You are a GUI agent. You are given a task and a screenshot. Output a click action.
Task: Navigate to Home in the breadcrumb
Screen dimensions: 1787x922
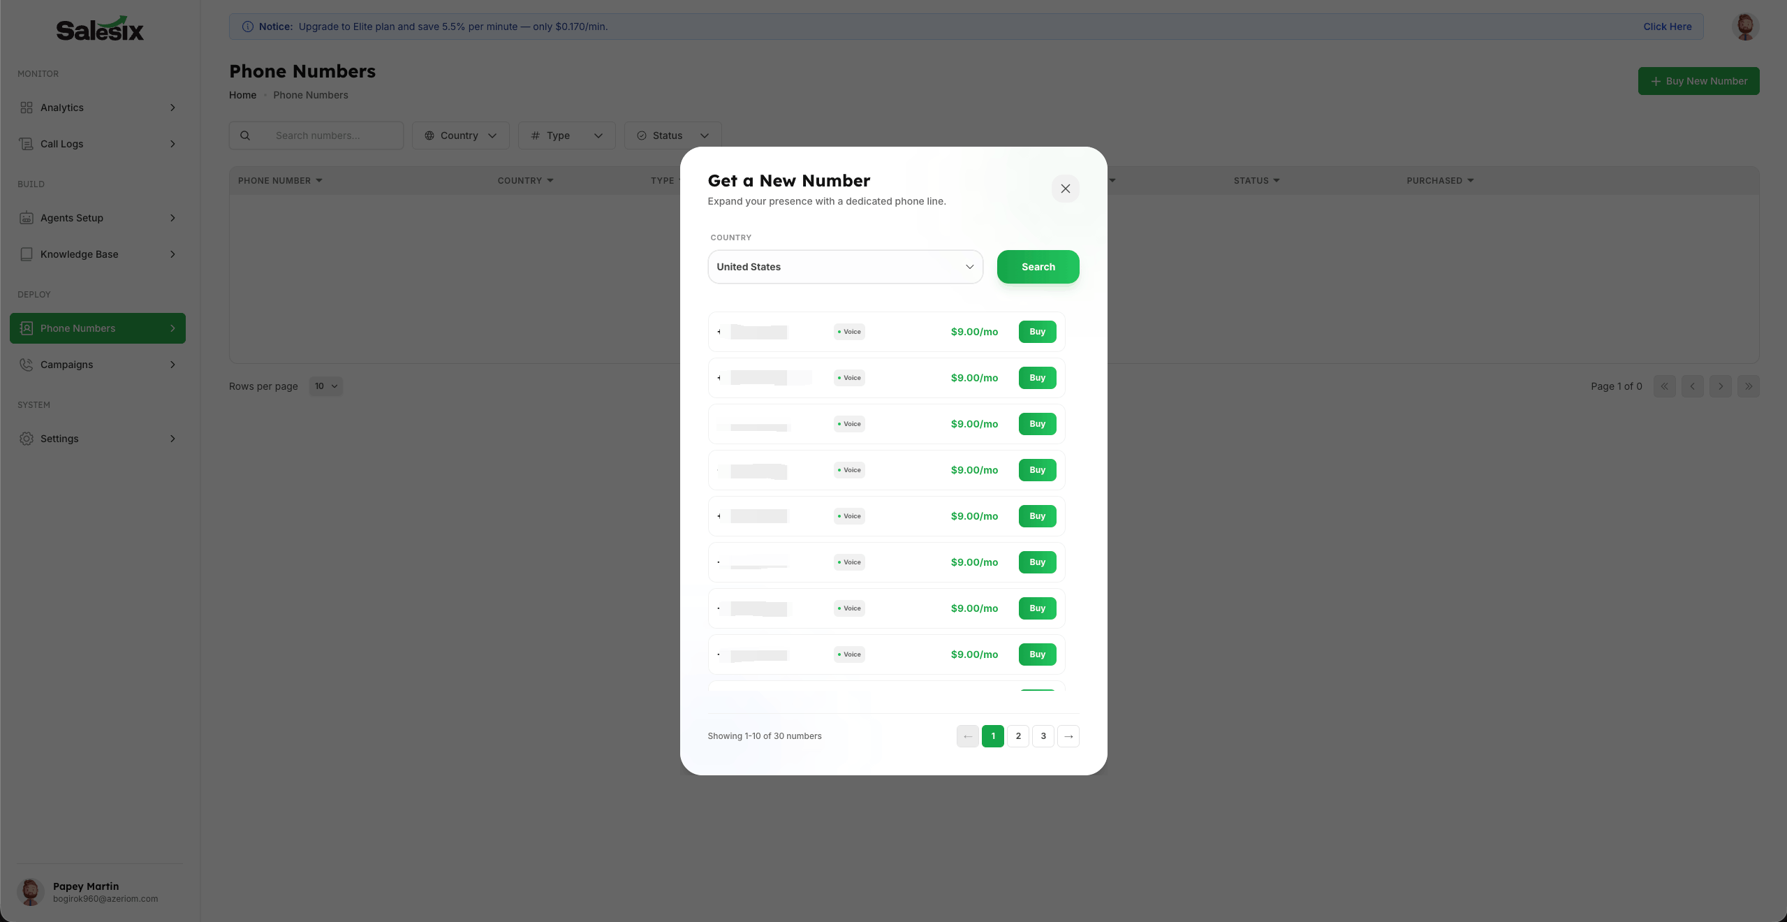coord(242,95)
